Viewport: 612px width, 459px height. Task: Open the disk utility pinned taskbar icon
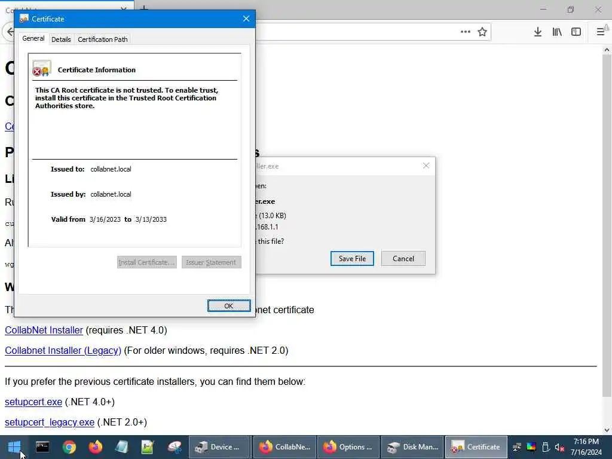(x=175, y=447)
